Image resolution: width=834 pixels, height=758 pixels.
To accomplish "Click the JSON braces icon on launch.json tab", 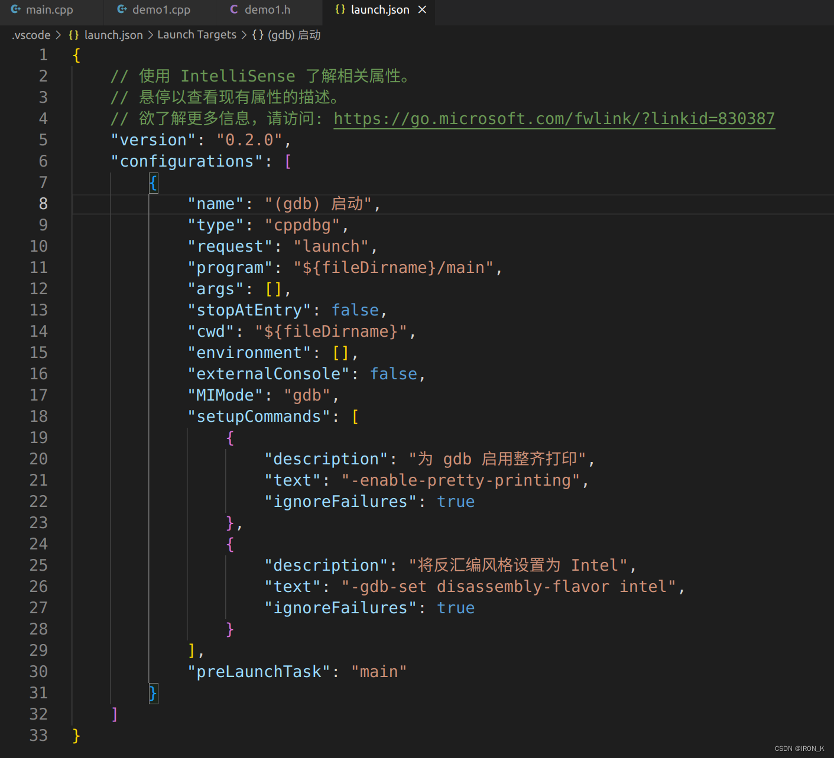I will (x=340, y=9).
